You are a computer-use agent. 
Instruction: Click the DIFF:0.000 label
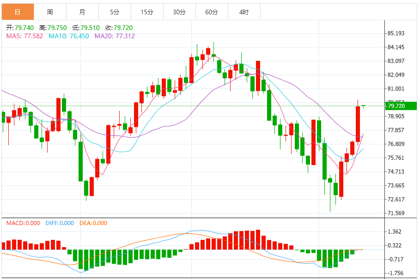(x=60, y=223)
